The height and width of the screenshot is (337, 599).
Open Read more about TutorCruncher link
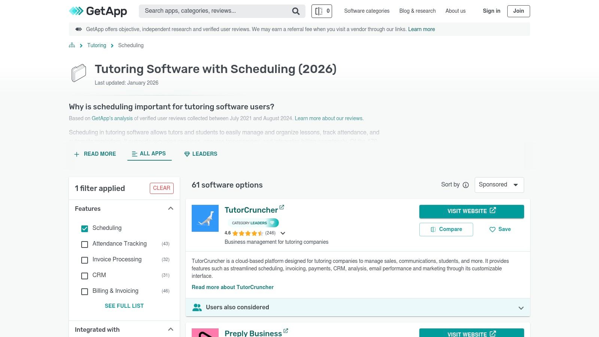(x=232, y=287)
